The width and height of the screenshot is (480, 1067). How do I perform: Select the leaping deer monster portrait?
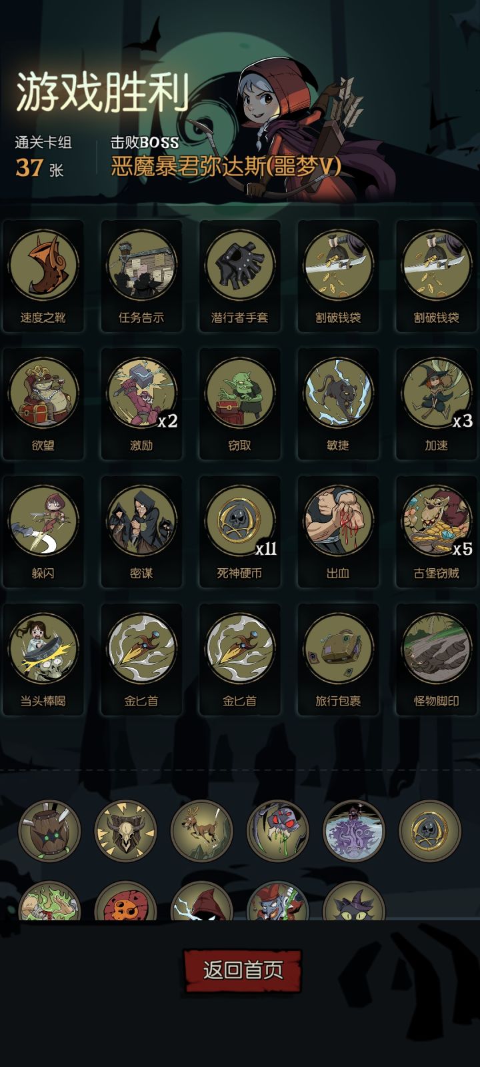pyautogui.click(x=202, y=832)
